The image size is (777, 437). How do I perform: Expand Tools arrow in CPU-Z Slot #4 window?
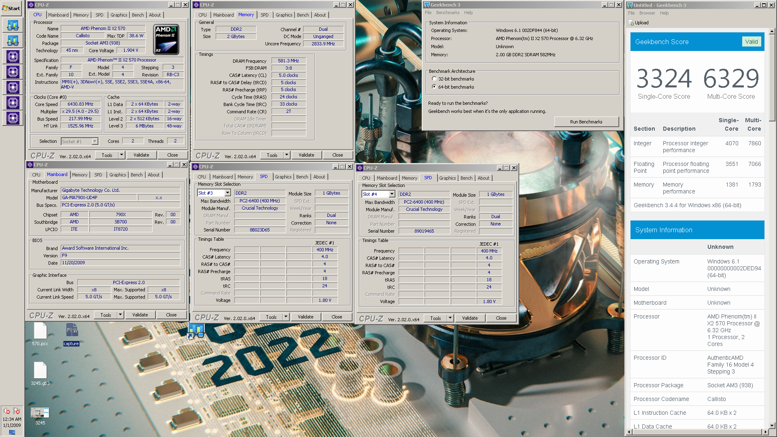click(x=450, y=318)
